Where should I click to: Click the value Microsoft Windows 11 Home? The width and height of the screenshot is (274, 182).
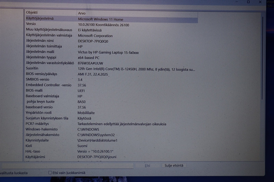pos(100,19)
